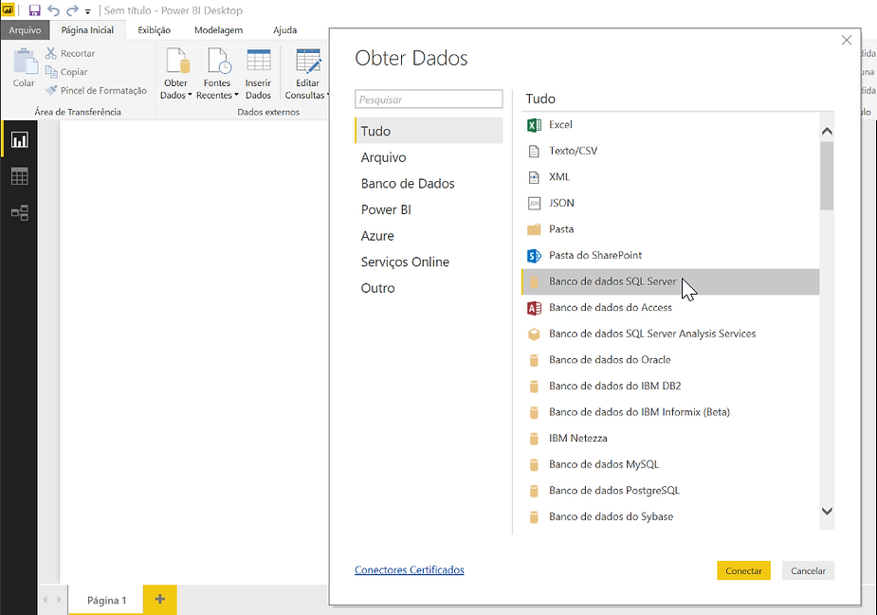Select Banco de dados MySQL icon

point(534,464)
